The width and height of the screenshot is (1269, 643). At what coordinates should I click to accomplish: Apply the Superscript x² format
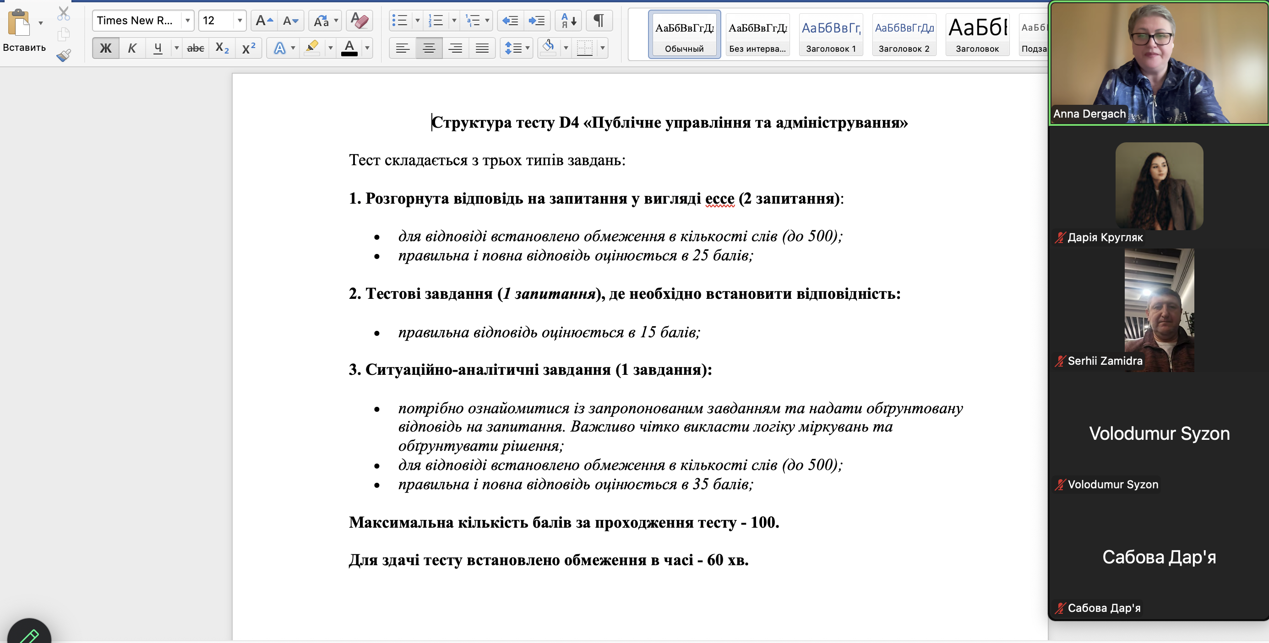[x=248, y=48]
